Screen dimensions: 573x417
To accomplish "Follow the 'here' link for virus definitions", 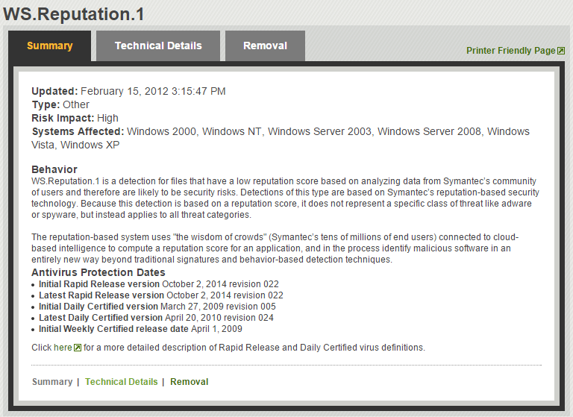I will tap(63, 347).
